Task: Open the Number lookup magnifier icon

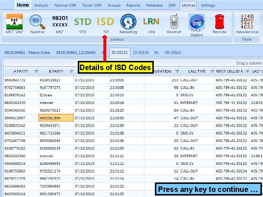Action: [37, 23]
